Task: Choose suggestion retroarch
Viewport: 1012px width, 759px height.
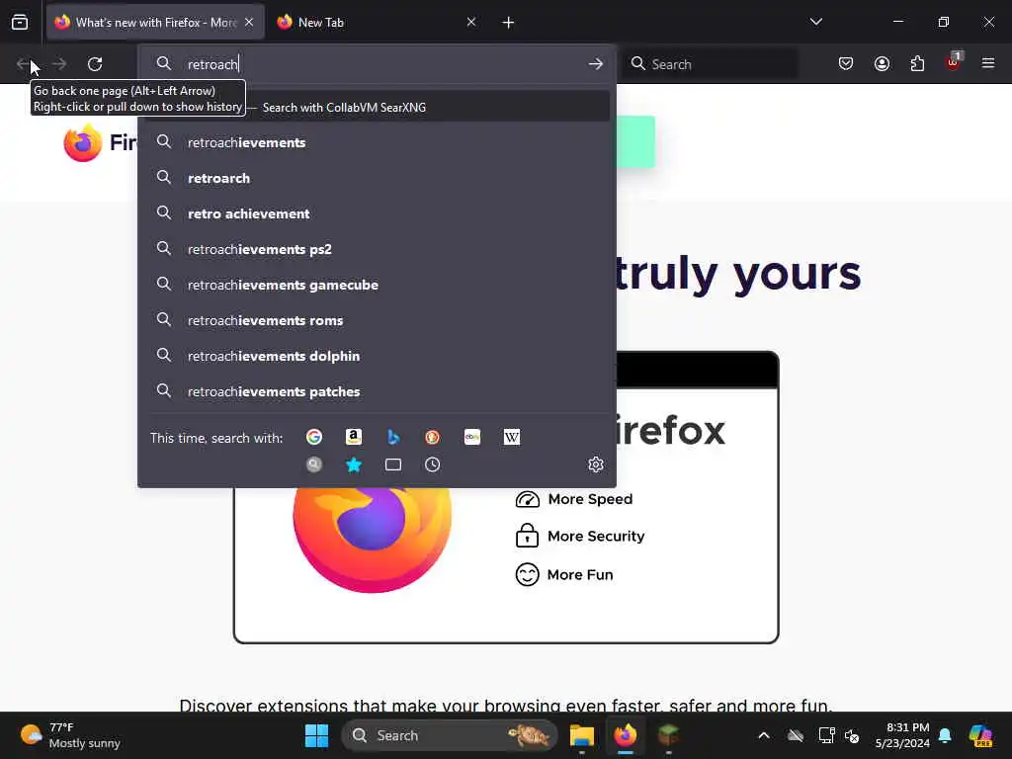Action: tap(377, 178)
